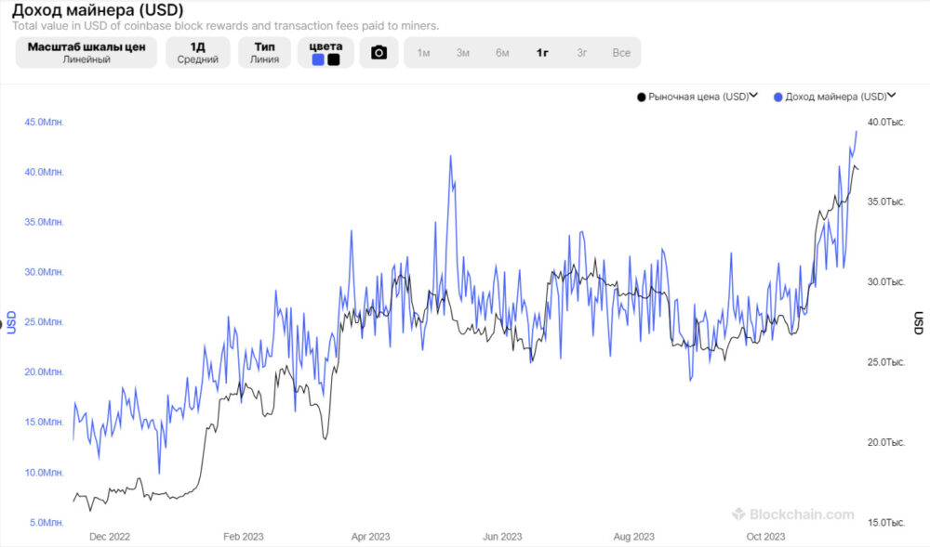The height and width of the screenshot is (547, 930).
Task: Click the 30.0Тыс. right axis label
Action: (886, 281)
